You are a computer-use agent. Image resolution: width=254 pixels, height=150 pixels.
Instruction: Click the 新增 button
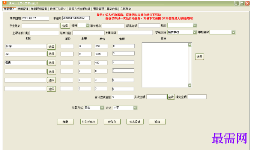click(x=65, y=122)
